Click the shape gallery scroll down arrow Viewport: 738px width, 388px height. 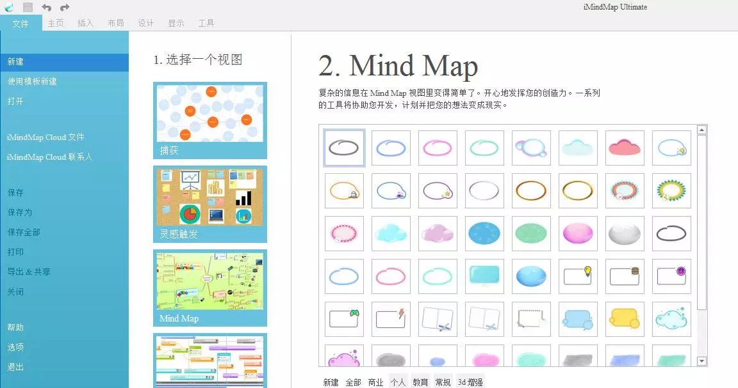(x=701, y=361)
